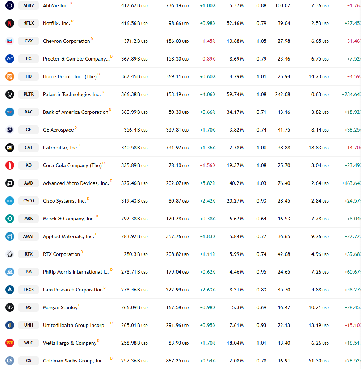Click the Wells Fargo WF logo icon

coord(10,343)
